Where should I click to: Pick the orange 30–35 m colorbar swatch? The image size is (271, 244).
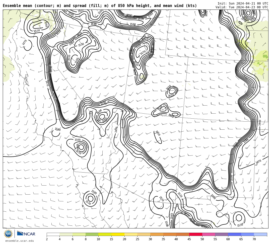click(157, 234)
